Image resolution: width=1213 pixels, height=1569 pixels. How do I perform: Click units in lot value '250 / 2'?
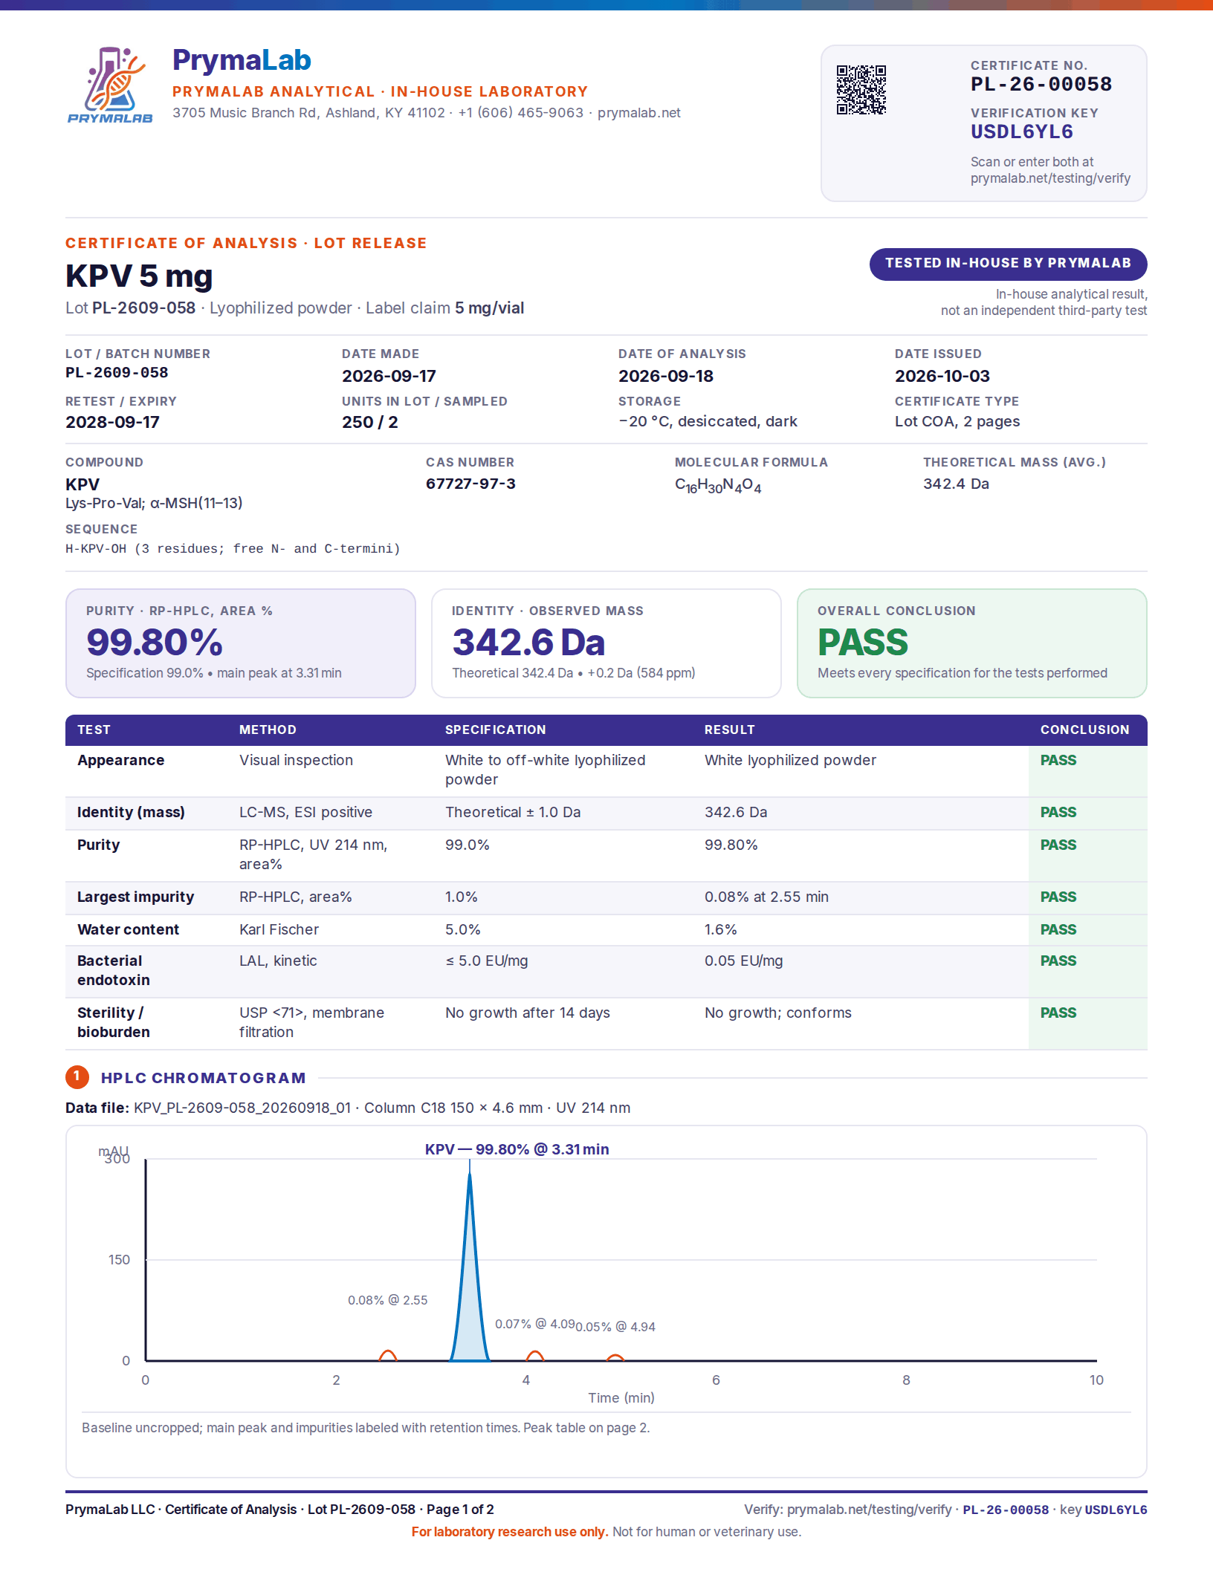pos(369,422)
